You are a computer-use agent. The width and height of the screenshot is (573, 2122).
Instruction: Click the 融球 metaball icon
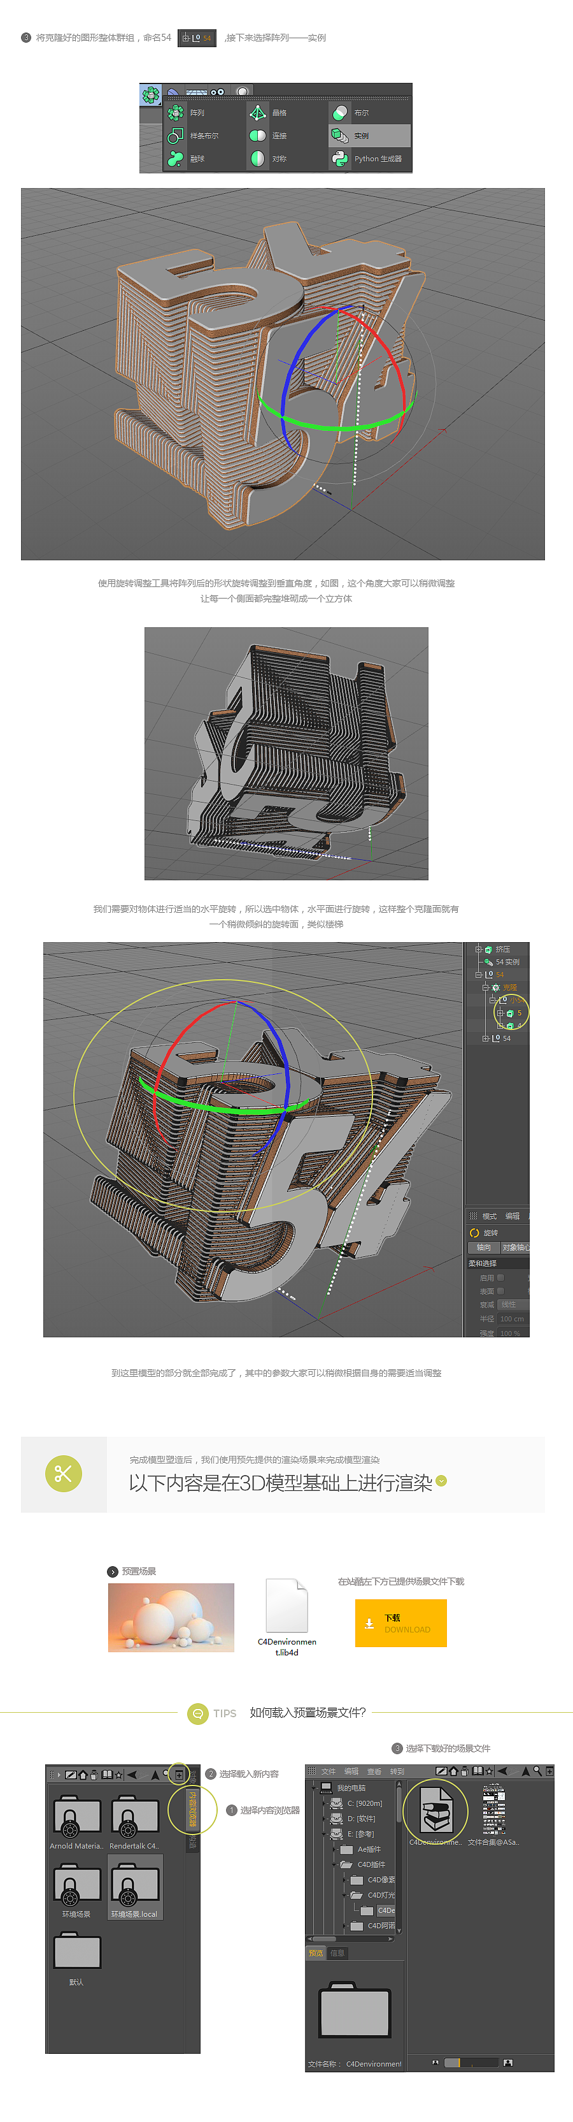(x=175, y=159)
